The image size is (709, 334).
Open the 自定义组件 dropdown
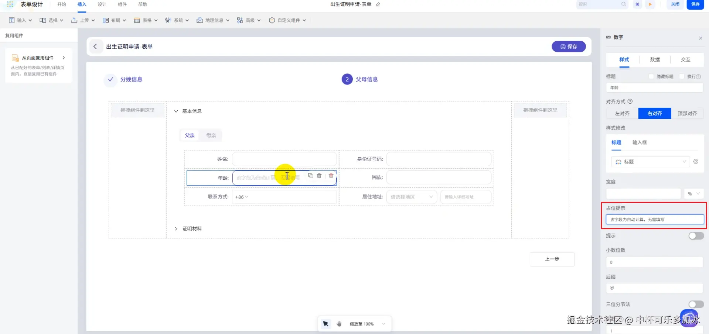[x=287, y=20]
